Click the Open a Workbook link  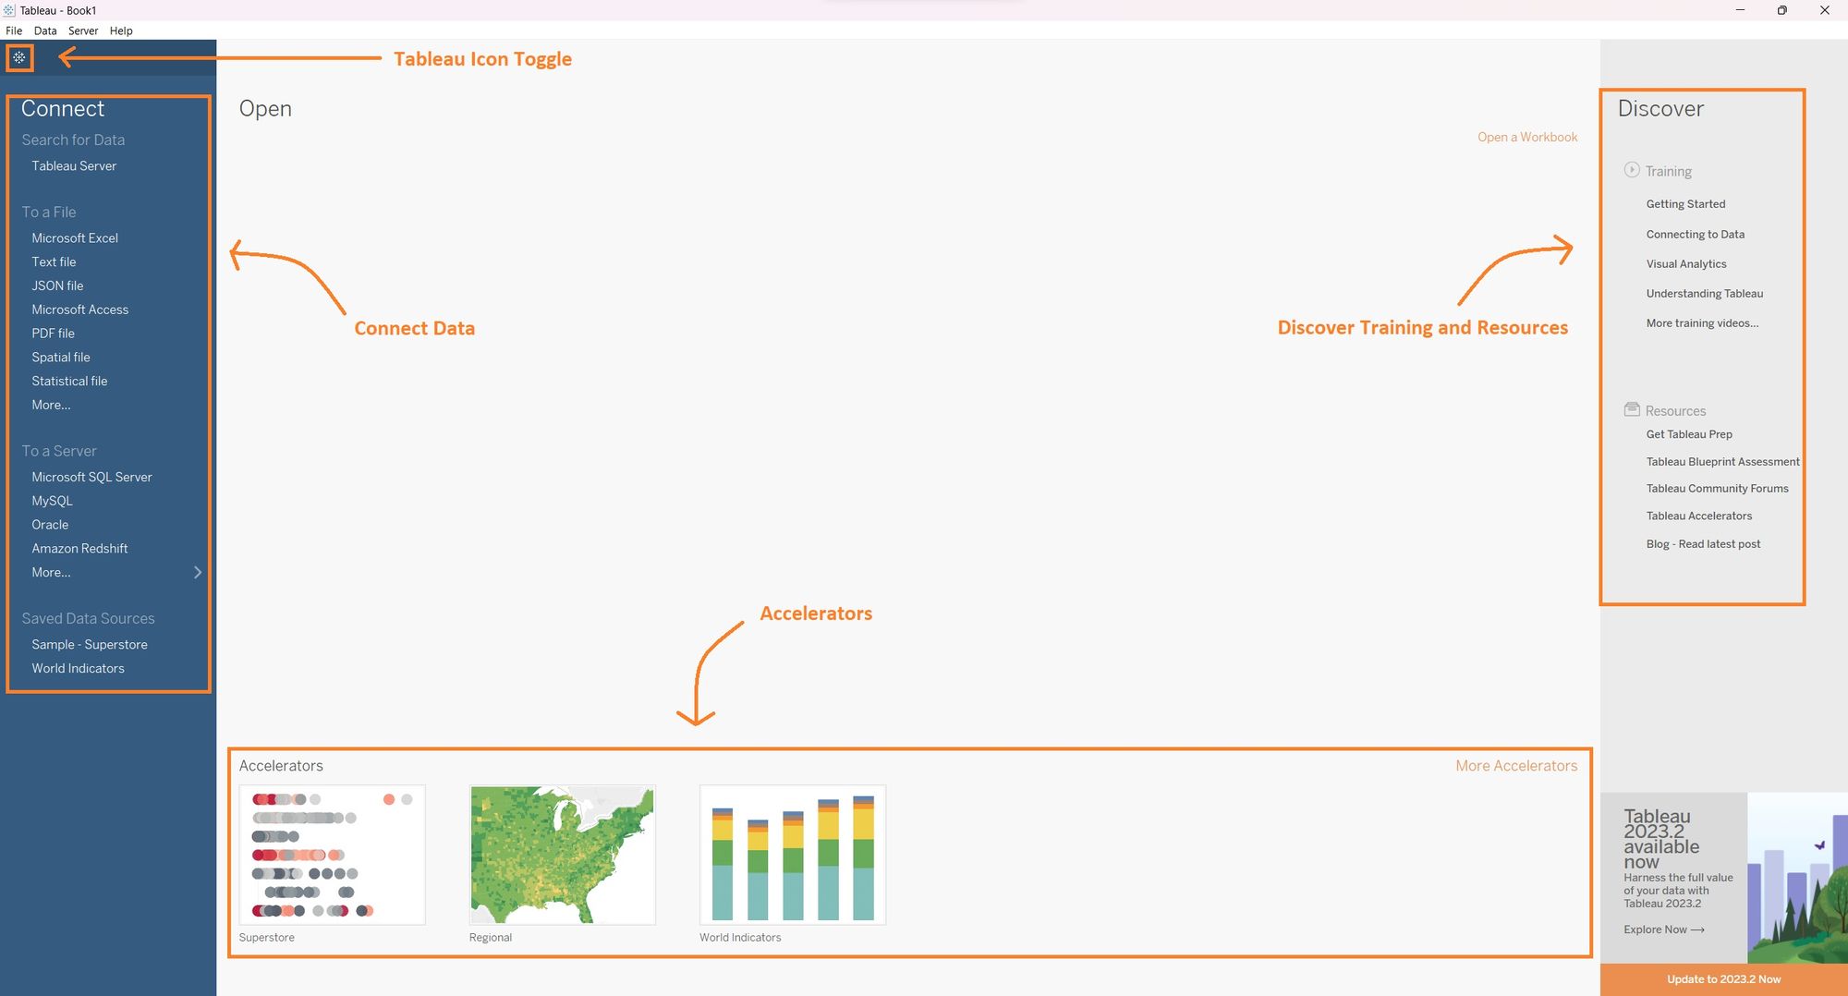click(x=1527, y=137)
